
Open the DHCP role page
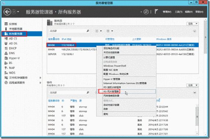click(13, 48)
